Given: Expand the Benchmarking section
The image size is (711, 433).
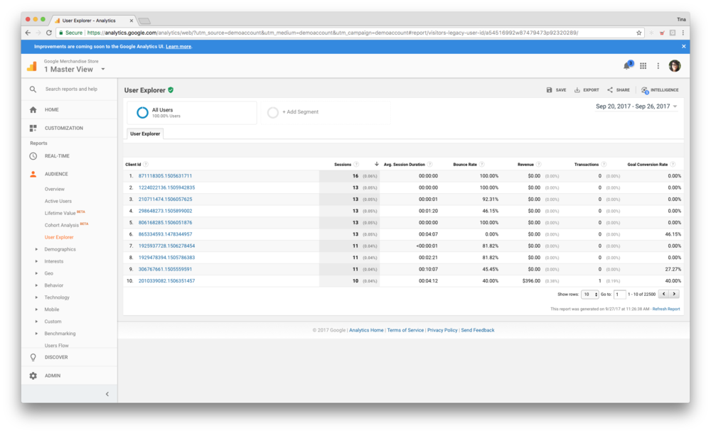Looking at the screenshot, I should coord(37,334).
